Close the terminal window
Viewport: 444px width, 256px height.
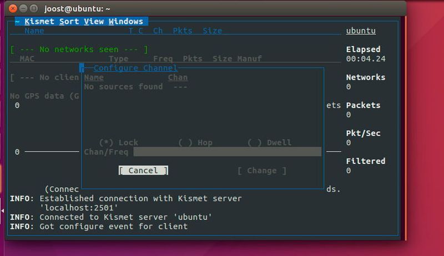13,8
